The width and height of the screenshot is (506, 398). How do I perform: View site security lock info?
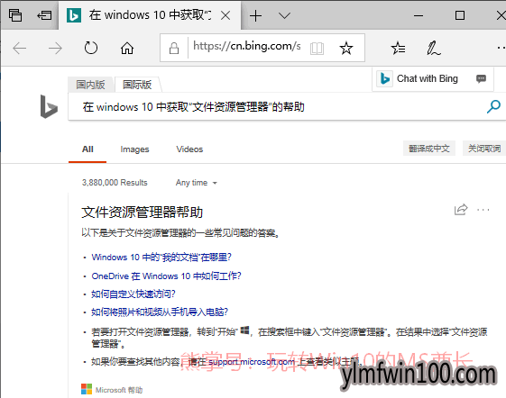174,49
